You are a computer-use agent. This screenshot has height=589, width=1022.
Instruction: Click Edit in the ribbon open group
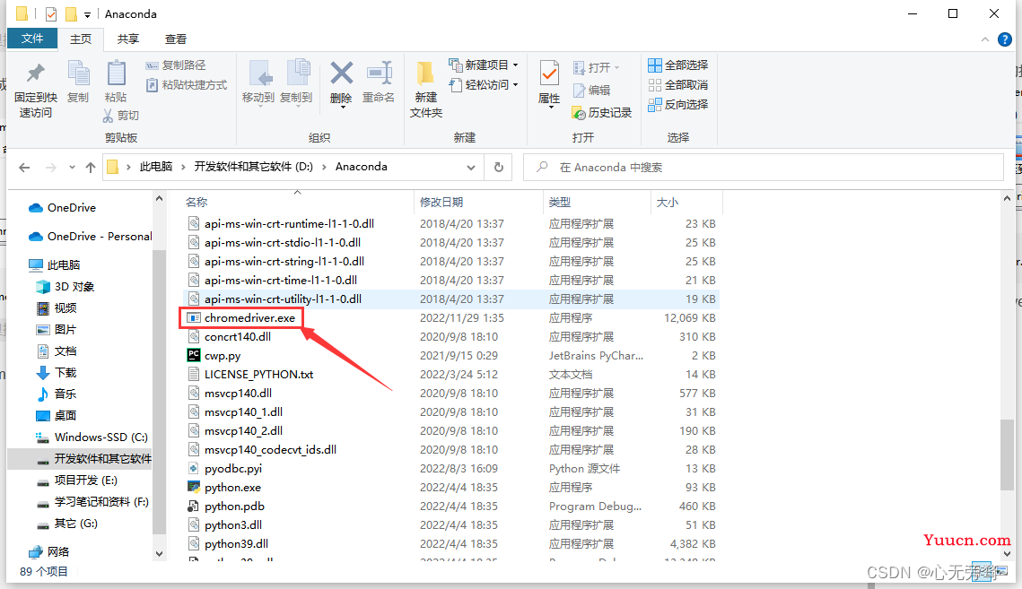(x=592, y=90)
